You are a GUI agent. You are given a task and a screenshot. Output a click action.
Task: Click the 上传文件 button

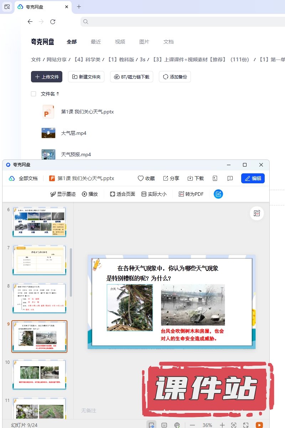(47, 77)
